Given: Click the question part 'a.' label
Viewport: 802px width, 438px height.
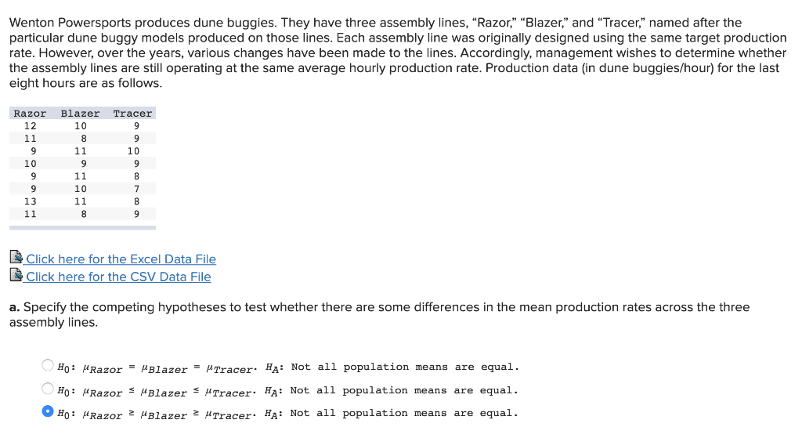Looking at the screenshot, I should pos(14,307).
